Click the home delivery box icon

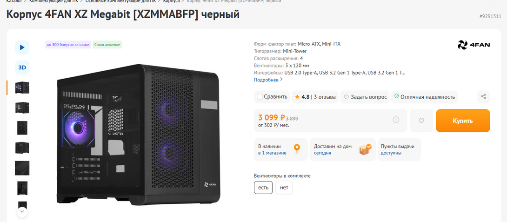tap(365, 149)
